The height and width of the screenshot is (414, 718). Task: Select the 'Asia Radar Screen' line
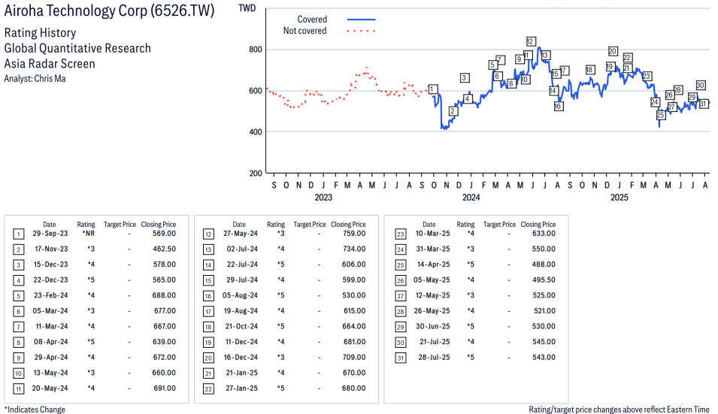pos(50,64)
